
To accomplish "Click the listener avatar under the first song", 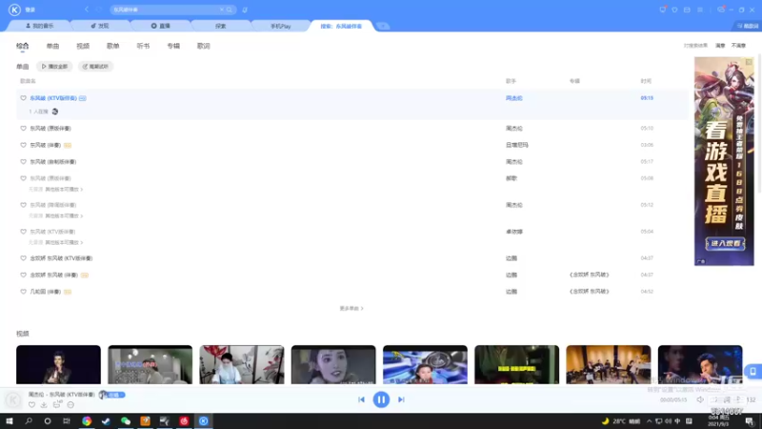I will tap(55, 112).
